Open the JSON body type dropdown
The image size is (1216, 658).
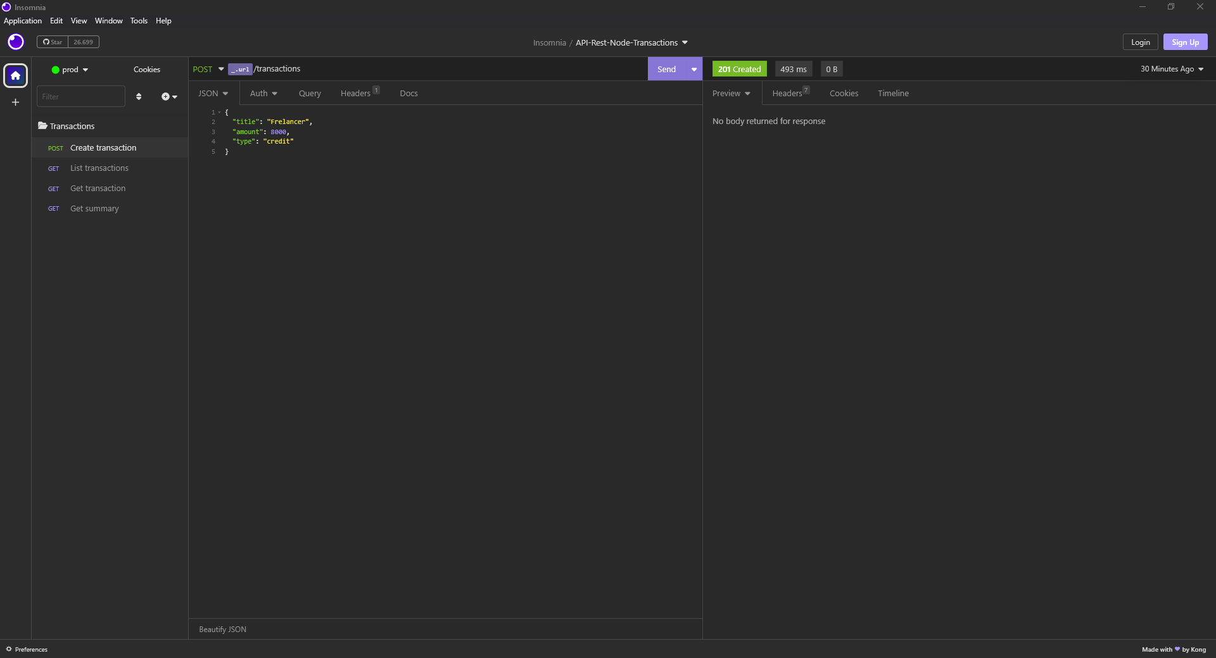(x=213, y=93)
